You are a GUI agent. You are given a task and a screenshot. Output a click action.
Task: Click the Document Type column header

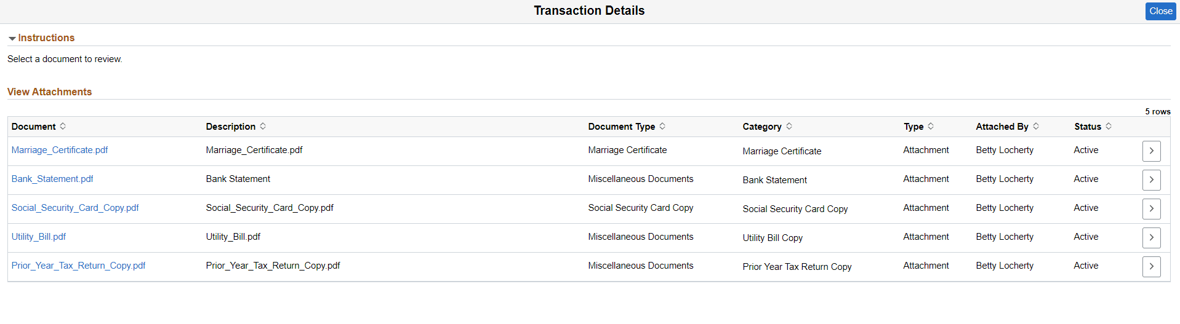pyautogui.click(x=621, y=127)
